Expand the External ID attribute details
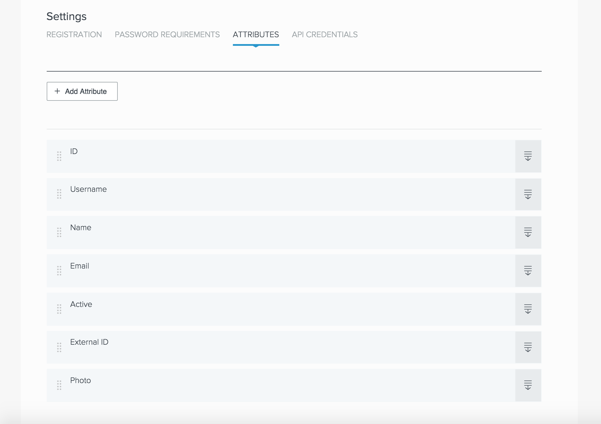The height and width of the screenshot is (424, 601). click(528, 347)
